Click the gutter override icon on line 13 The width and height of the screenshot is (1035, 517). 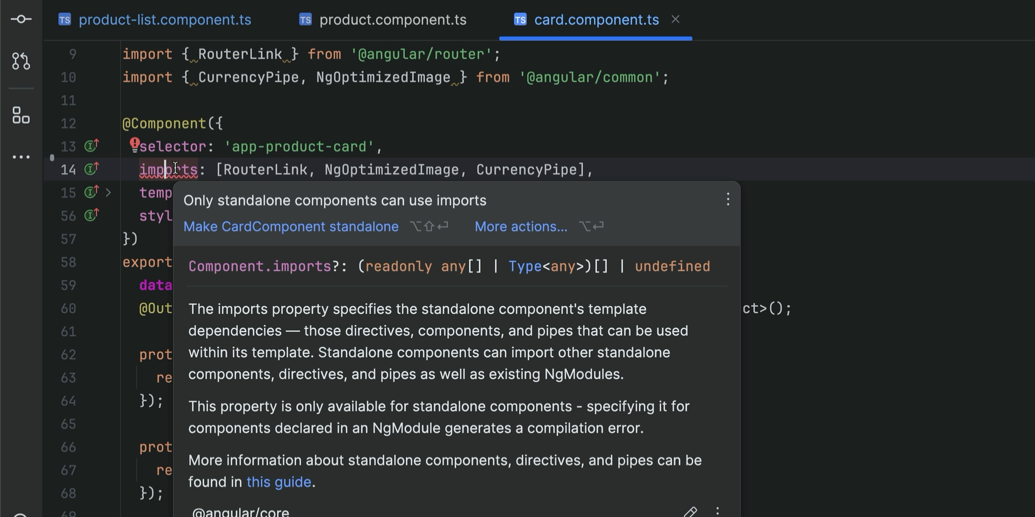[x=91, y=146]
